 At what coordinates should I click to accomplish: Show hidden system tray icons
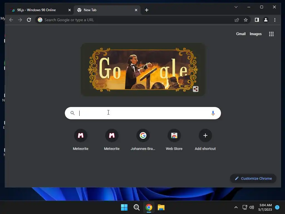click(236, 207)
